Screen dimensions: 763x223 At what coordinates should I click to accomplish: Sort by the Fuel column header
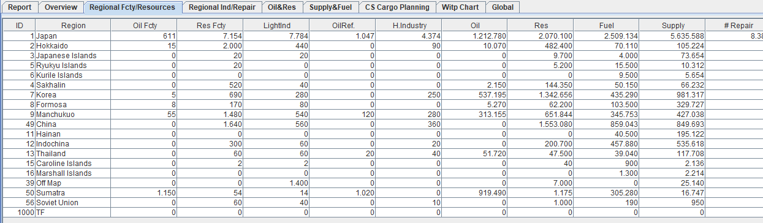coord(607,26)
